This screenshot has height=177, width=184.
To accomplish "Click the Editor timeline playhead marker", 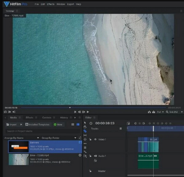I will (x=153, y=129).
